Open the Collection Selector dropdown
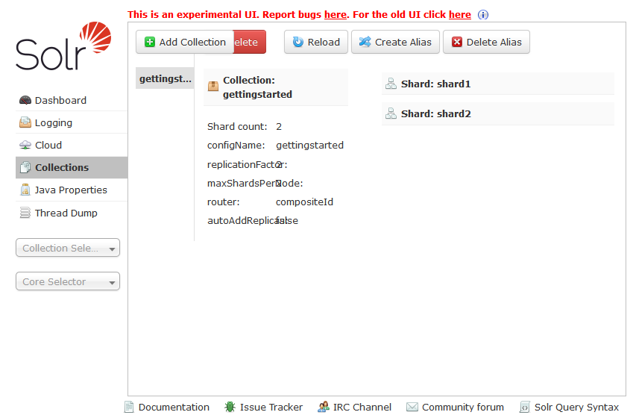 click(68, 248)
